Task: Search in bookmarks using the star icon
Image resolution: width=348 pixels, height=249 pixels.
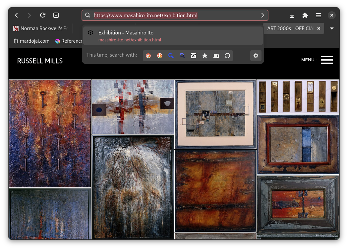Action: 205,56
